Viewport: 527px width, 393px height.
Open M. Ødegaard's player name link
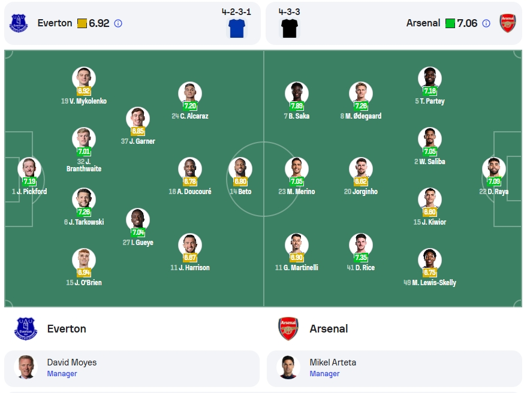[361, 116]
